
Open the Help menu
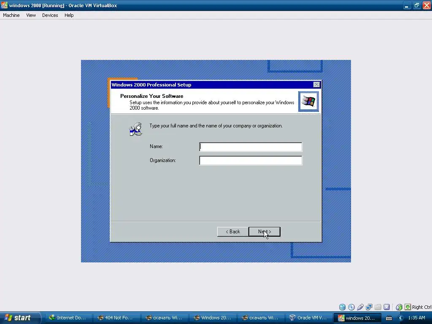69,15
